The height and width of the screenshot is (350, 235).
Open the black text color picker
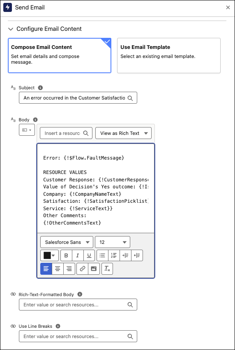tap(49, 255)
